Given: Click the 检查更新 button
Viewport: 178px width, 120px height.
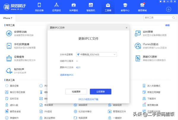Looking at the screenshot, I should tap(76, 92).
